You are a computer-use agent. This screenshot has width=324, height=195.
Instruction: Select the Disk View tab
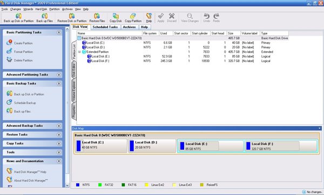pos(80,27)
